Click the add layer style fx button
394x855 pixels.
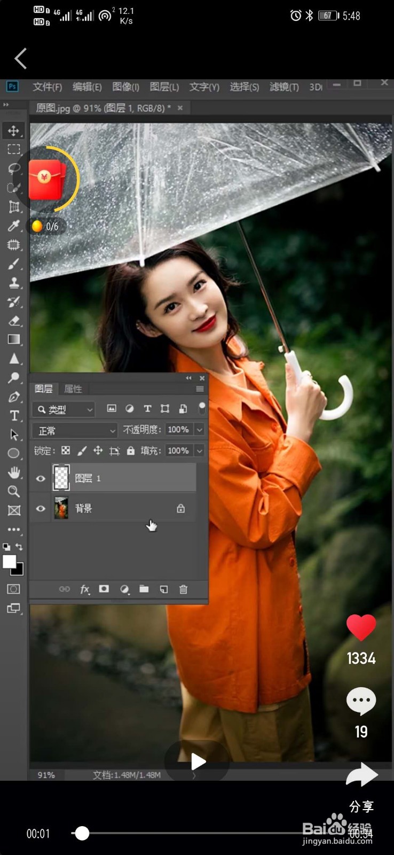[84, 589]
